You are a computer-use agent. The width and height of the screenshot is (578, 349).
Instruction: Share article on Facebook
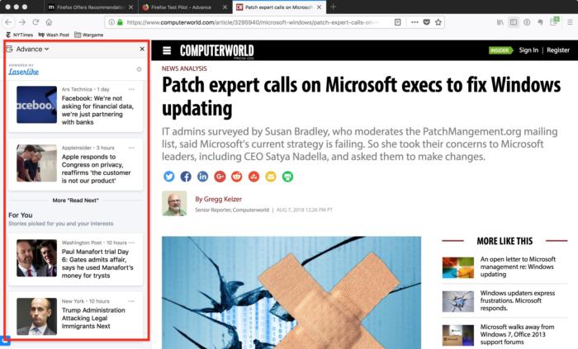coord(186,177)
